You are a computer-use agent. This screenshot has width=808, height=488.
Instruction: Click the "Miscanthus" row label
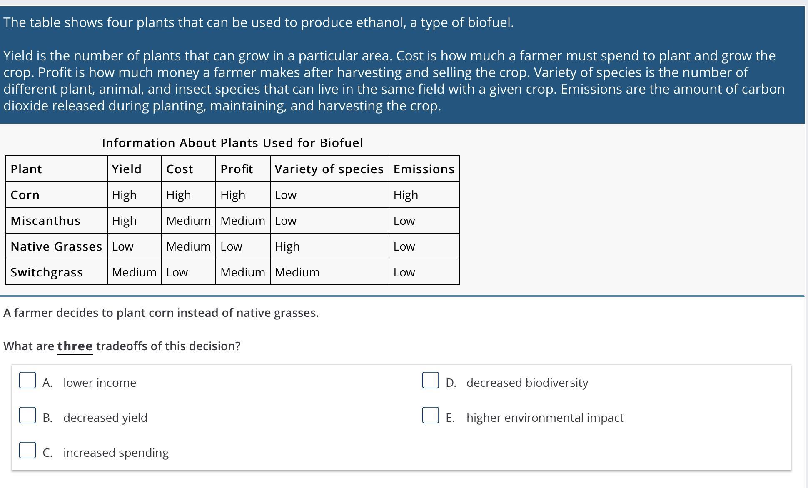45,221
